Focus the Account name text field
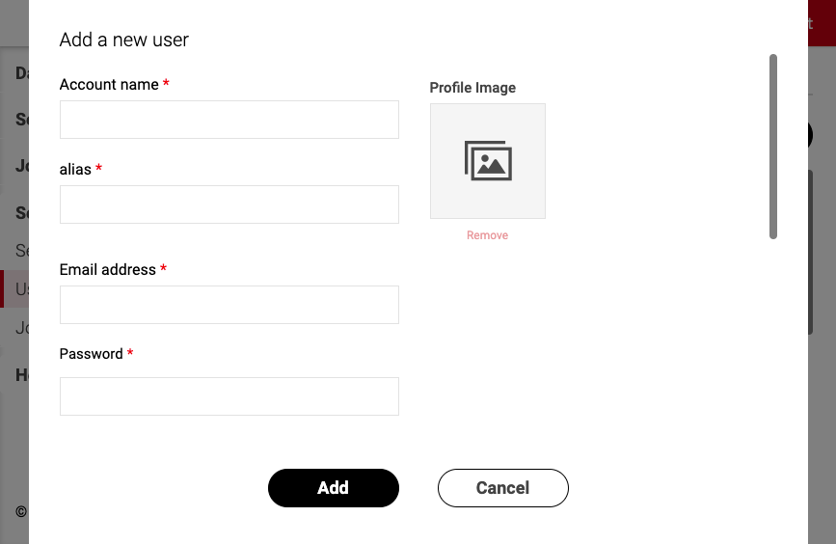 point(229,120)
